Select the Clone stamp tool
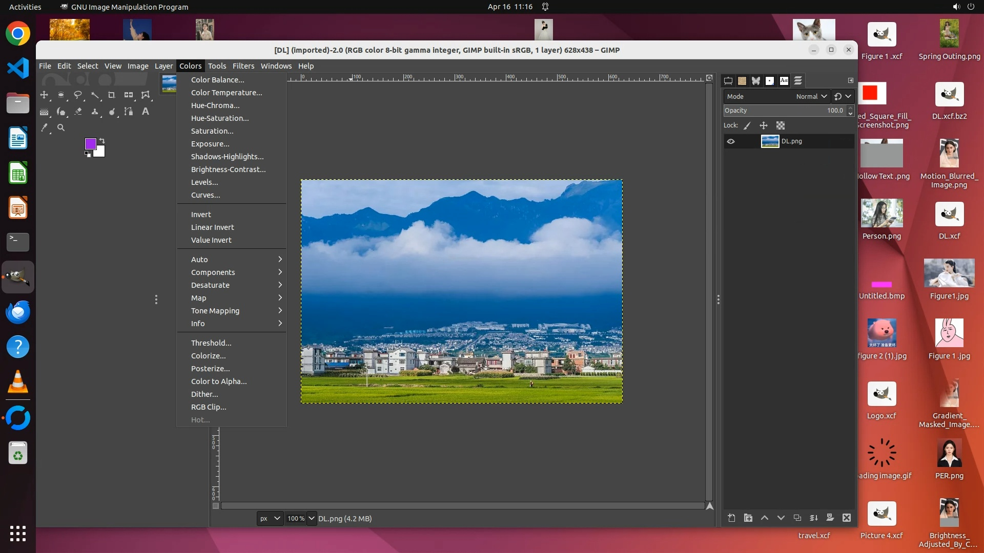 [95, 112]
